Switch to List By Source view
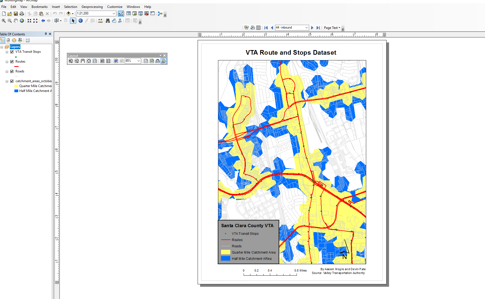The height and width of the screenshot is (299, 485). pyautogui.click(x=8, y=40)
